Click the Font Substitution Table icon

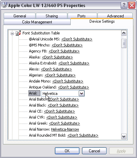tap(18, 33)
